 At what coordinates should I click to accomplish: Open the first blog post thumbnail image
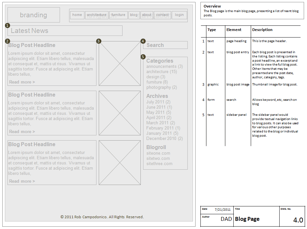coord(120,64)
